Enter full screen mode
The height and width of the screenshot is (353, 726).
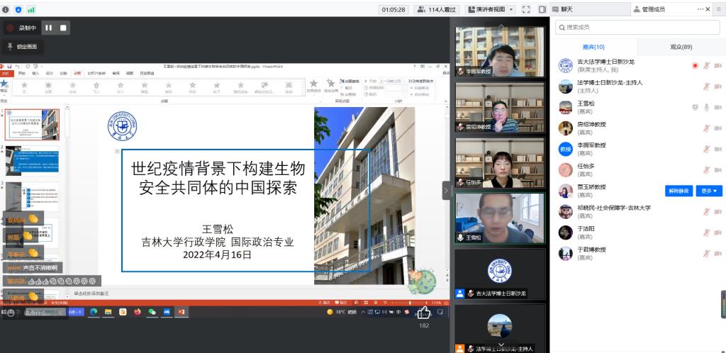point(526,9)
